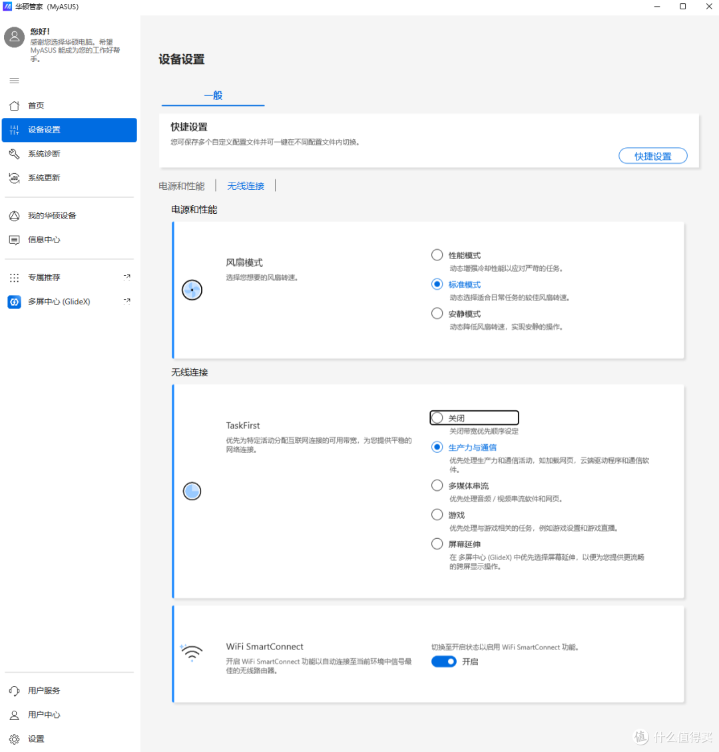Viewport: 719px width, 752px height.
Task: Click the fan mode icon
Action: tap(192, 290)
